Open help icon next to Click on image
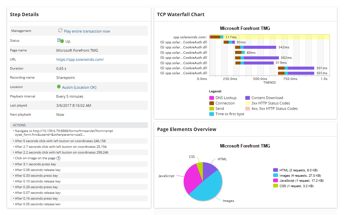Image resolution: width=344 pixels, height=215 pixels. [x=58, y=158]
